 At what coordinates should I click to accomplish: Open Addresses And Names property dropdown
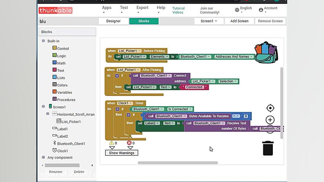(x=234, y=56)
